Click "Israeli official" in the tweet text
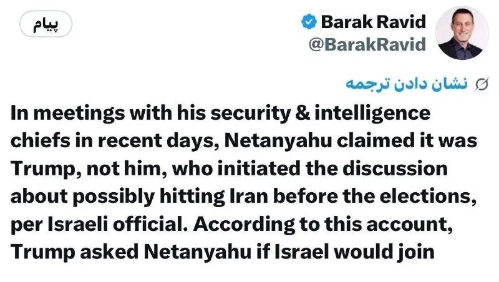499x282 pixels. [117, 225]
